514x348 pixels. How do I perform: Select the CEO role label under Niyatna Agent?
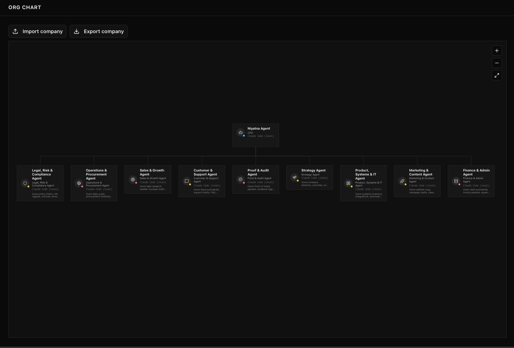click(x=250, y=133)
